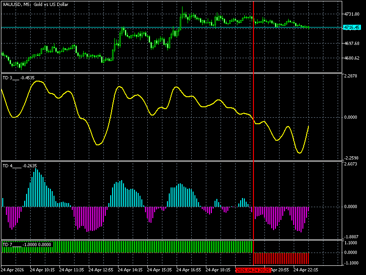
Task: Click the 0.0000 zero-level label in TD 4
Action: pos(350,207)
